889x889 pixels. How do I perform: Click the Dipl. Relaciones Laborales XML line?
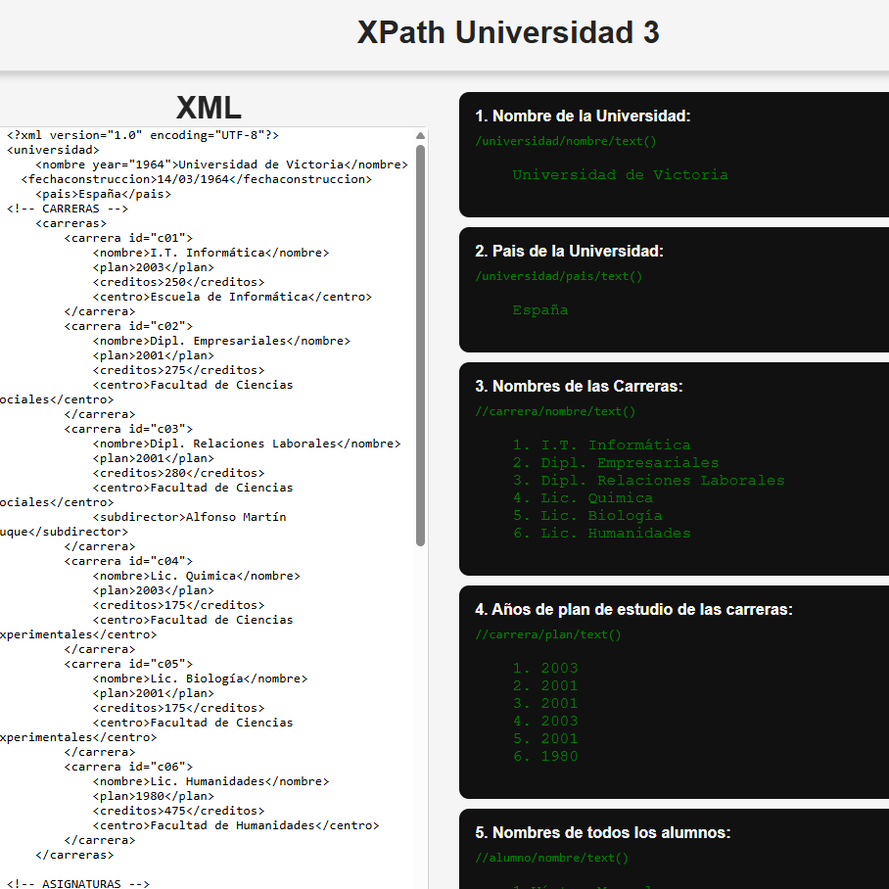click(247, 444)
